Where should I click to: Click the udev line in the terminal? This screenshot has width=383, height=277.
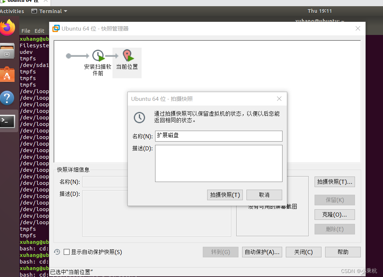(x=26, y=52)
